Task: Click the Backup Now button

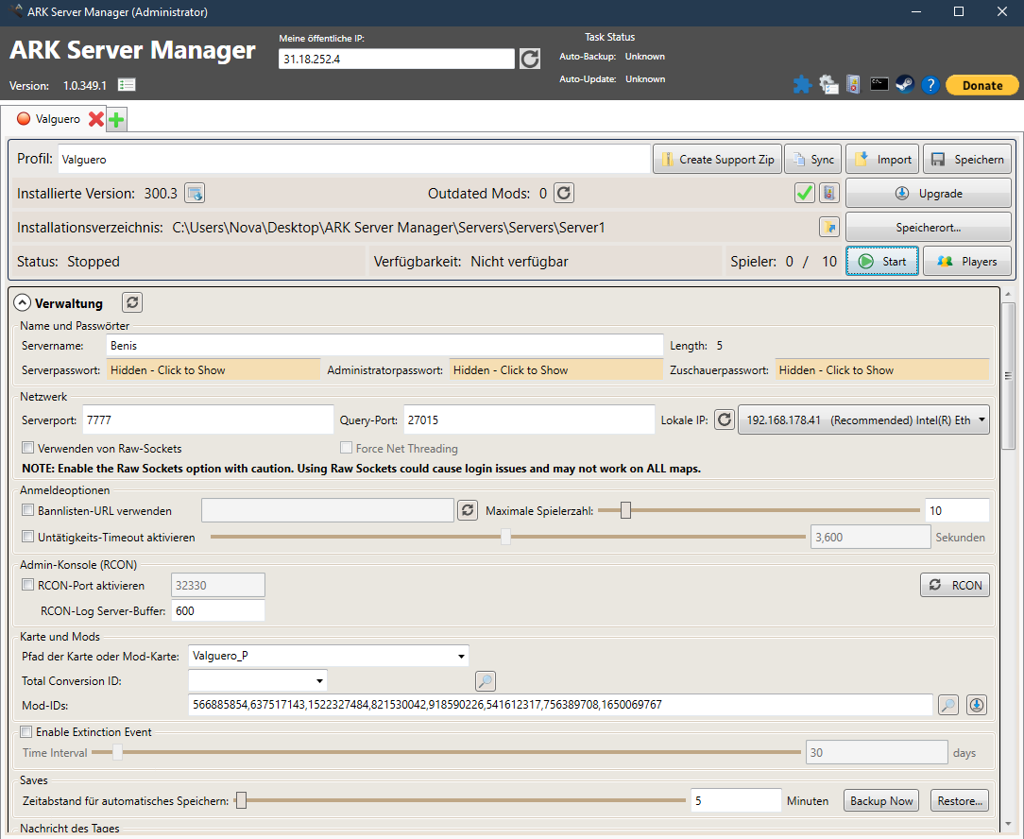Action: (881, 801)
